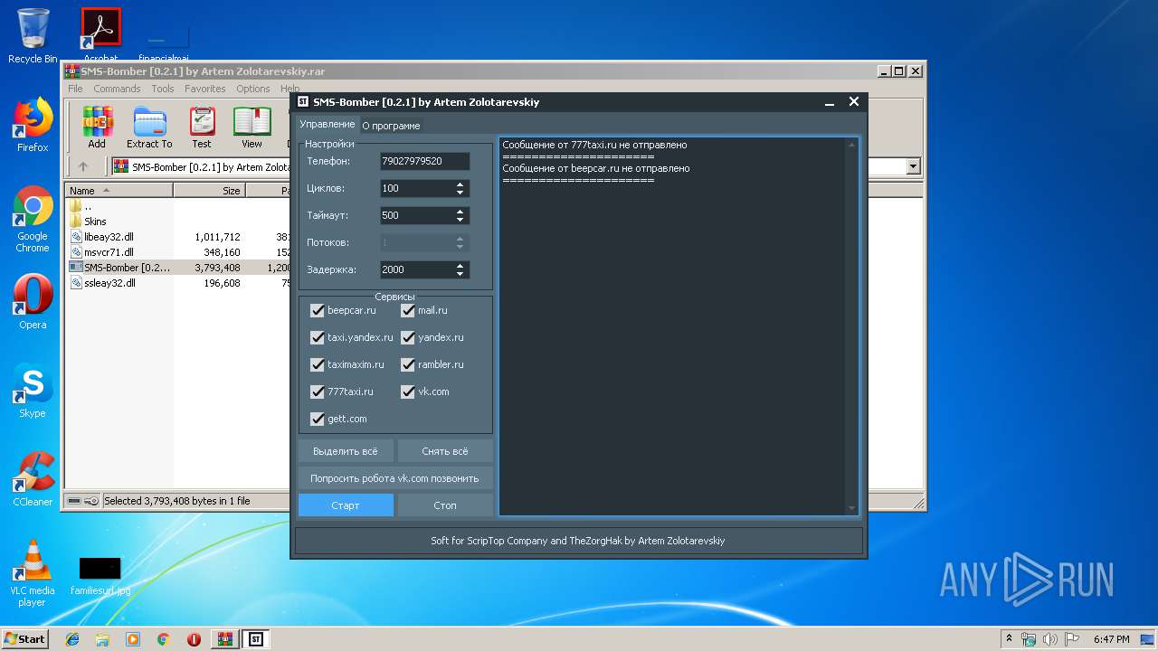Toggle the taxi.yandex.ru checkbox
The width and height of the screenshot is (1158, 651).
317,337
